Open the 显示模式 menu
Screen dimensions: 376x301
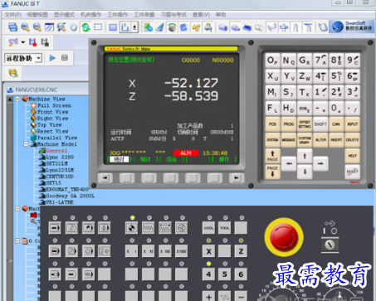pos(64,15)
